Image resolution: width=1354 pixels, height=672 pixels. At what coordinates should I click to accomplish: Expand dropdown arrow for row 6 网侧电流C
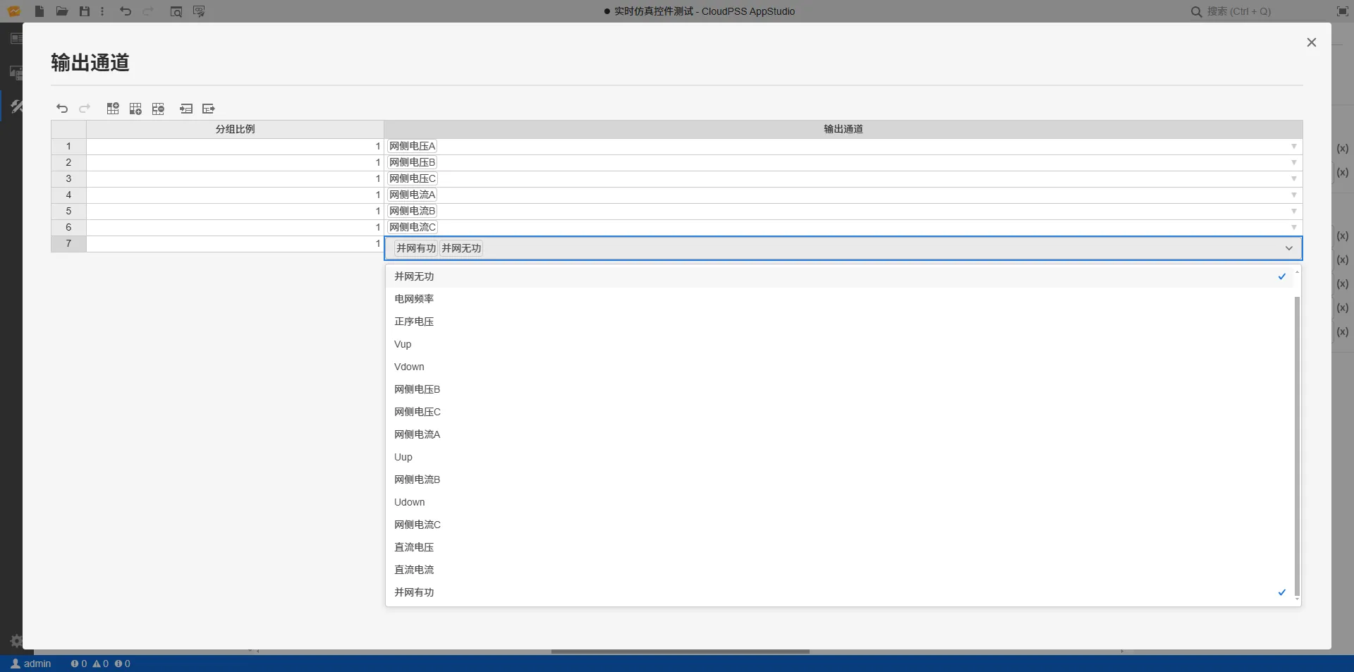point(1294,228)
